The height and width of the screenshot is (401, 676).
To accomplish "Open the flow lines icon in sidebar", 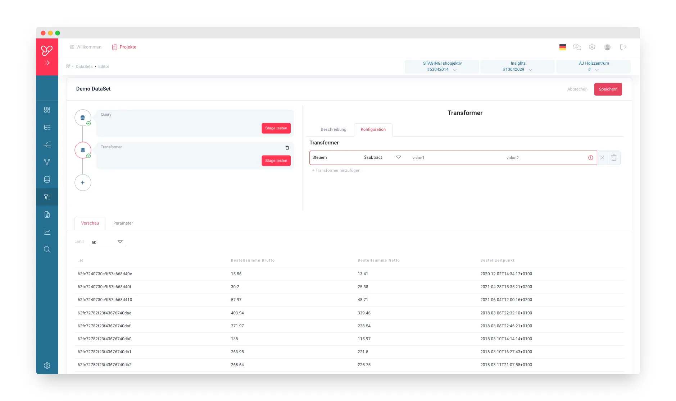I will tap(47, 144).
